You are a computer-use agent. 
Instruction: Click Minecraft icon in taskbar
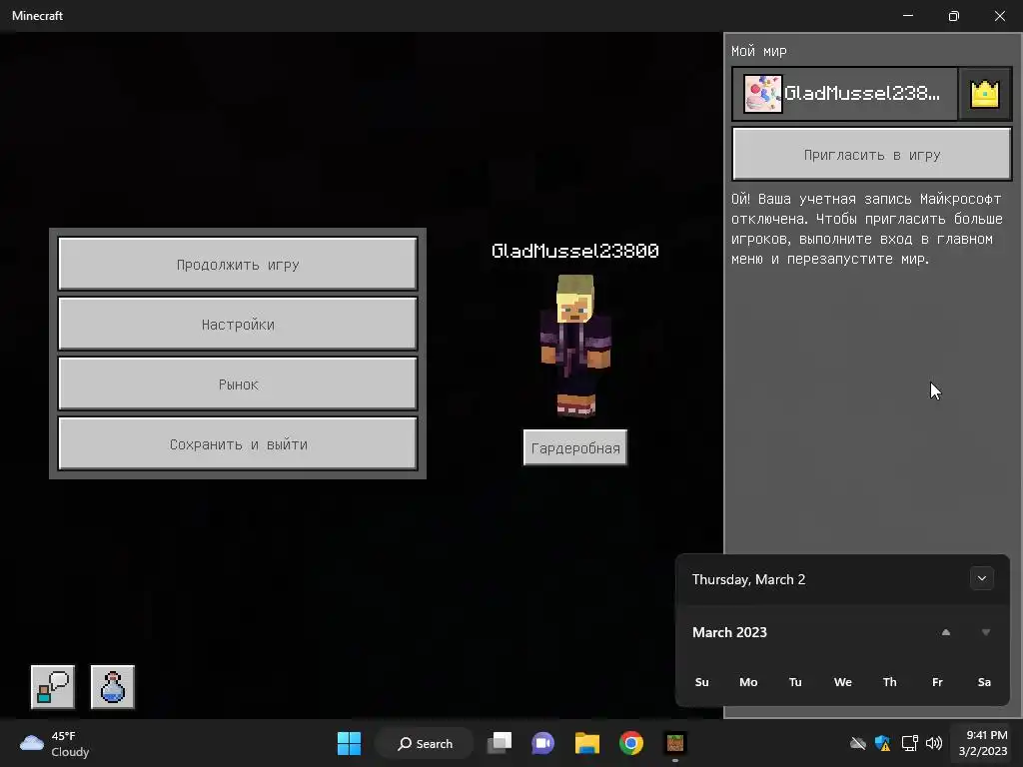click(675, 743)
